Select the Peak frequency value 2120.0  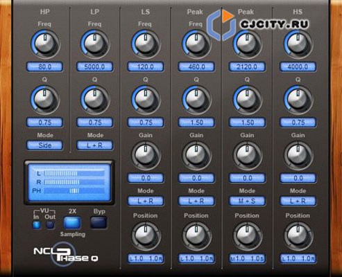pyautogui.click(x=247, y=66)
